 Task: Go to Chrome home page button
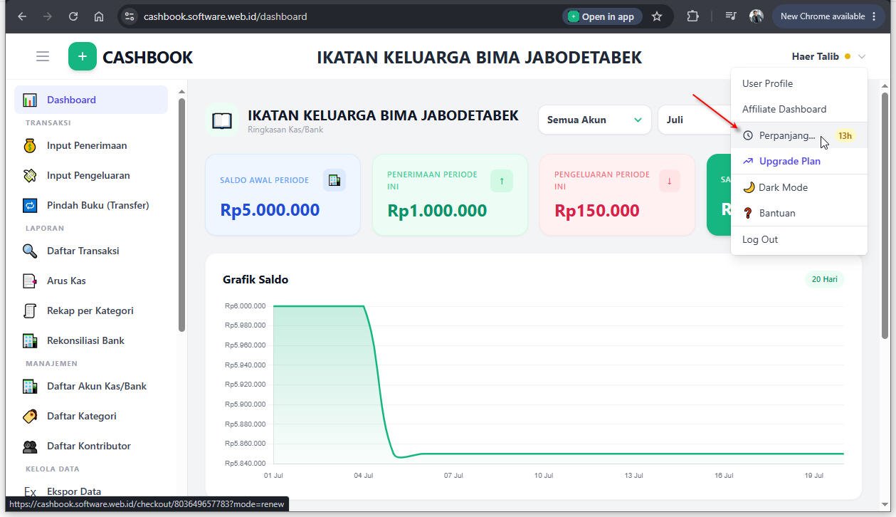tap(99, 16)
